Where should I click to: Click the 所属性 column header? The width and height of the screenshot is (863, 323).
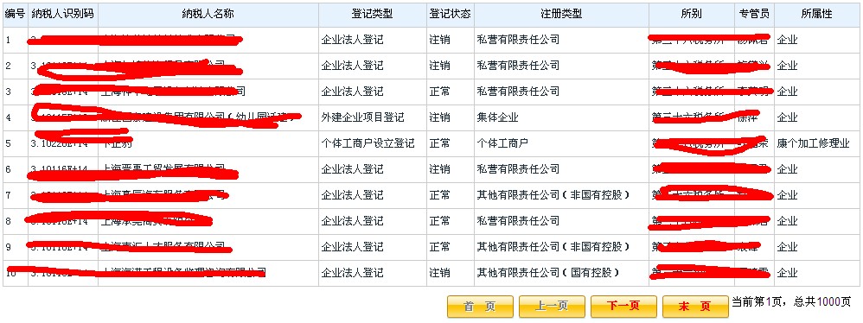tap(817, 15)
